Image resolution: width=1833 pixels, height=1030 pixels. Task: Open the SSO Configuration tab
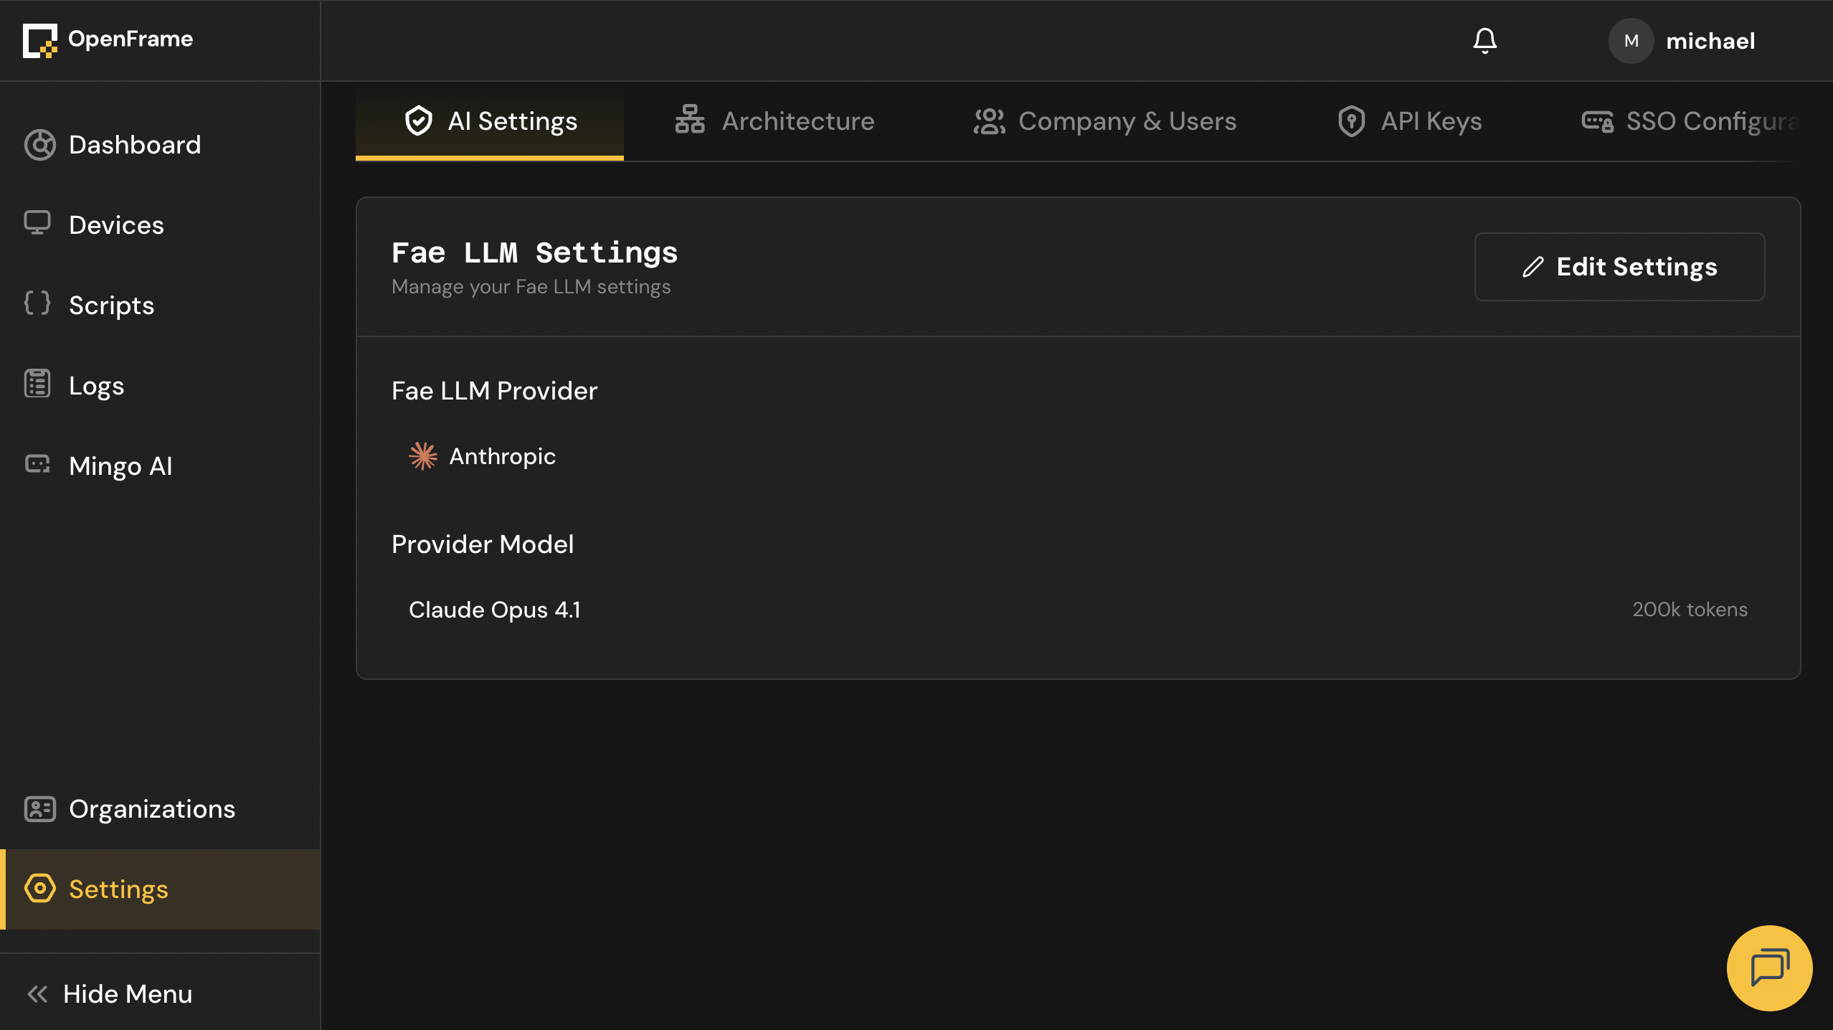1691,121
